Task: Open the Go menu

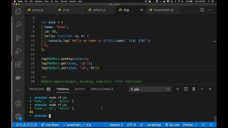Action: click(x=52, y=1)
